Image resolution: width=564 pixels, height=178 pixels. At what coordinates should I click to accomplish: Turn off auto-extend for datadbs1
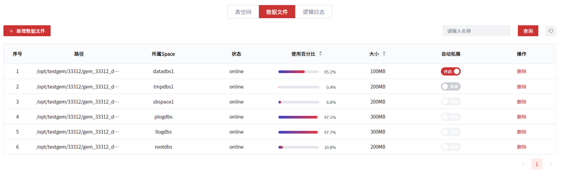(x=450, y=71)
